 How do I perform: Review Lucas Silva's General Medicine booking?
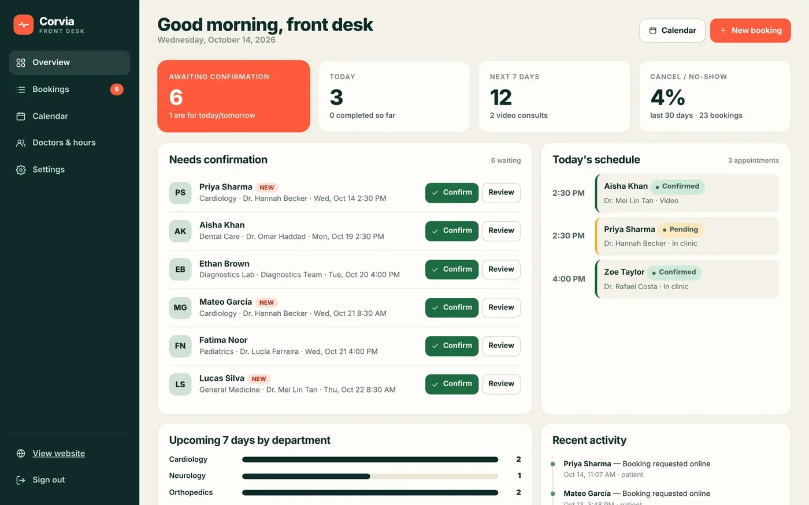[501, 384]
